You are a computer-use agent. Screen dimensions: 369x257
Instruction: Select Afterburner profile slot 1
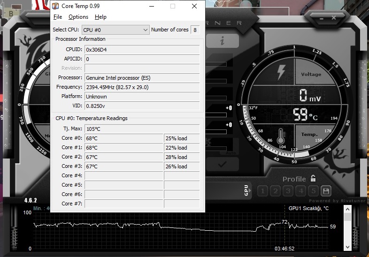pyautogui.click(x=262, y=191)
